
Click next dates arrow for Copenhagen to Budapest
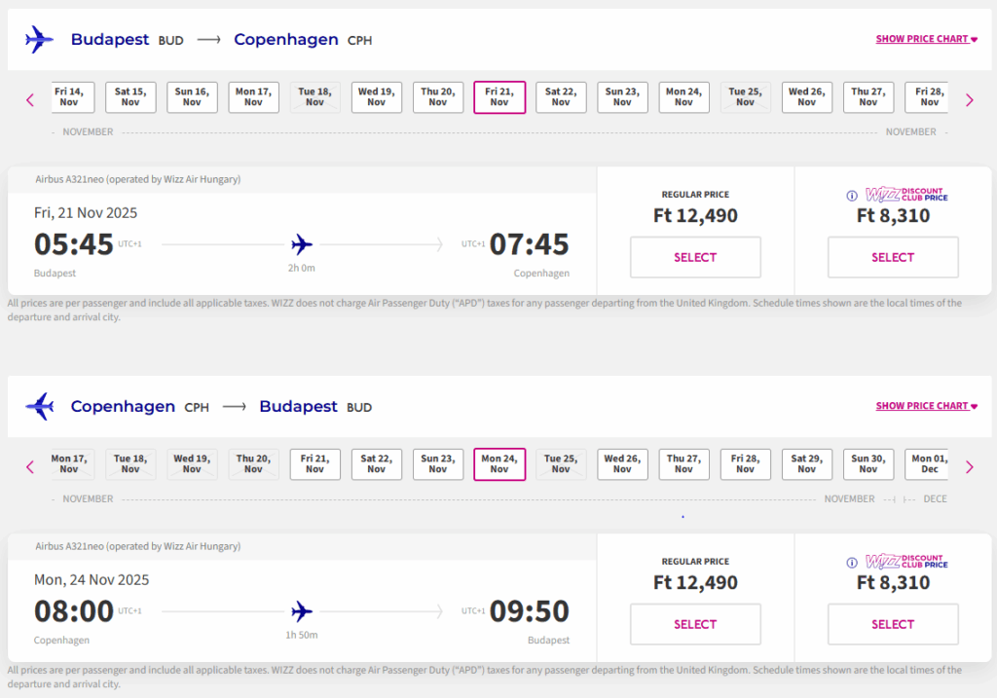click(x=969, y=466)
